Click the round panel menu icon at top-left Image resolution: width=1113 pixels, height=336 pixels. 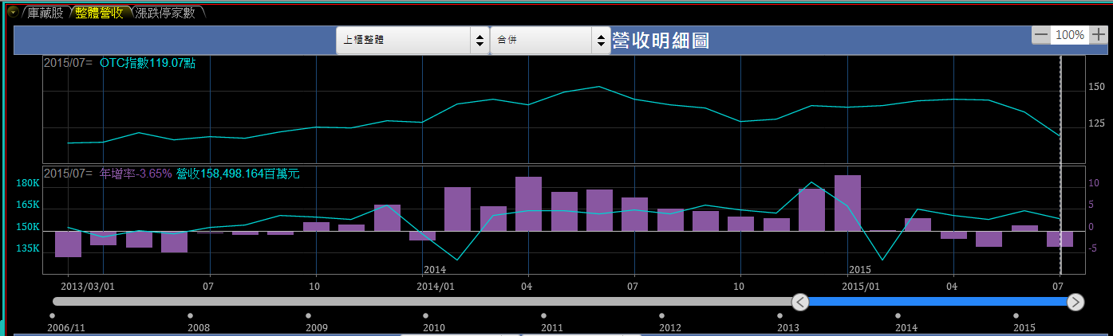pyautogui.click(x=12, y=12)
